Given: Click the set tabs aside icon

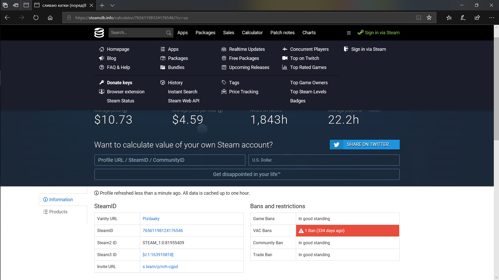Looking at the screenshot, I should pos(16,5).
